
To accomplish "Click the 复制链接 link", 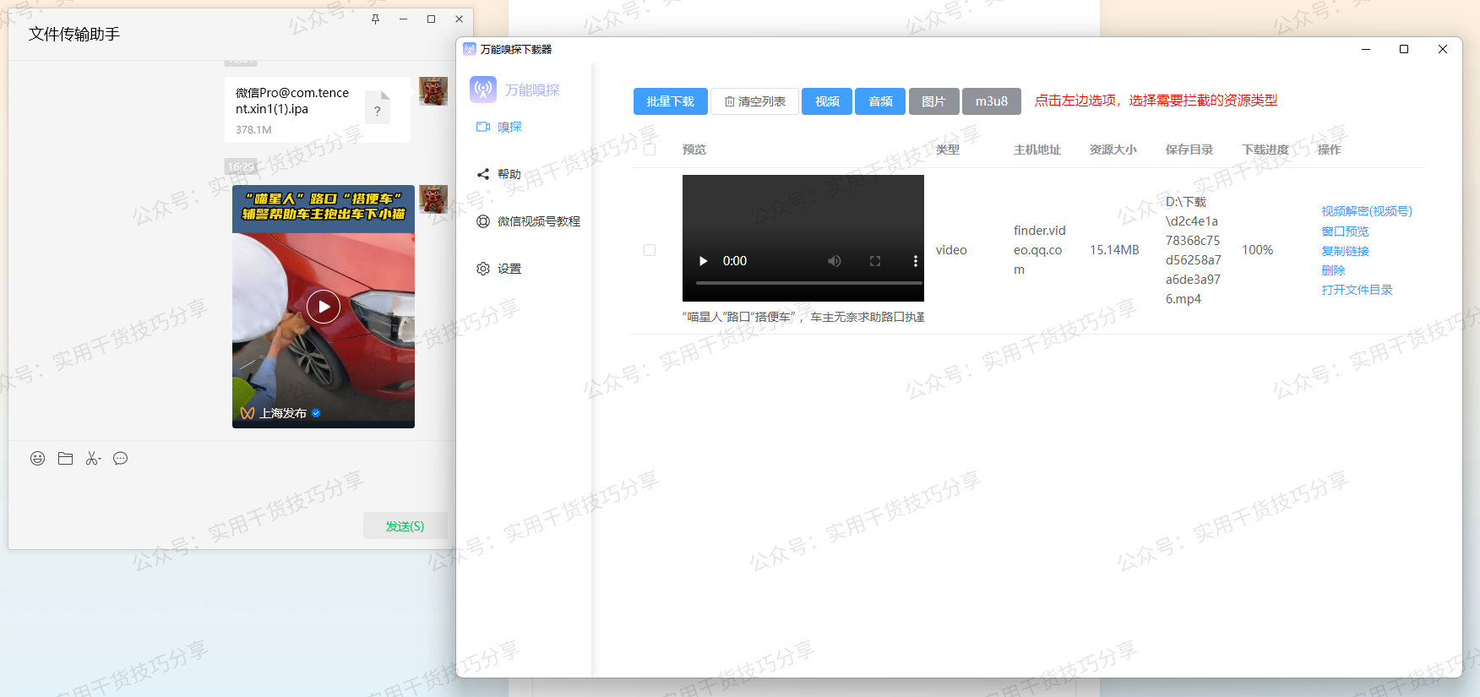I will pos(1345,251).
